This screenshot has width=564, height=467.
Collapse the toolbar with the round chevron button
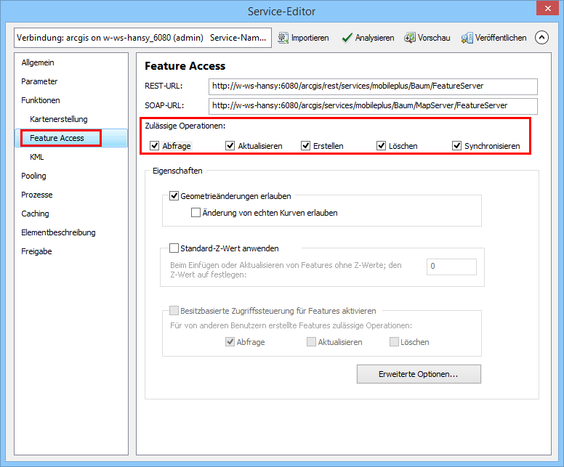point(541,37)
